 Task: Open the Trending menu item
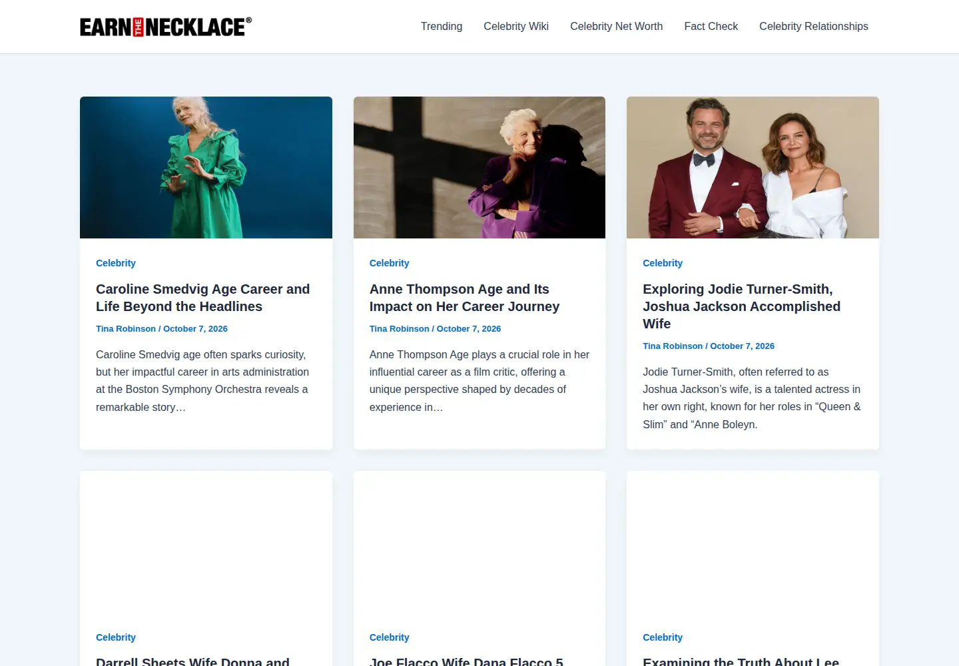(x=442, y=27)
